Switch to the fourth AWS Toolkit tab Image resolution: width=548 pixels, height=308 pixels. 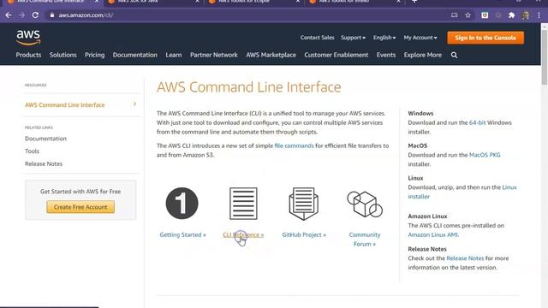coord(354,2)
